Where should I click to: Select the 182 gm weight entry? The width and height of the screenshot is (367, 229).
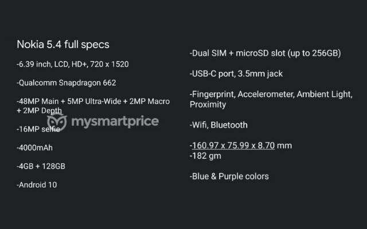tap(205, 156)
